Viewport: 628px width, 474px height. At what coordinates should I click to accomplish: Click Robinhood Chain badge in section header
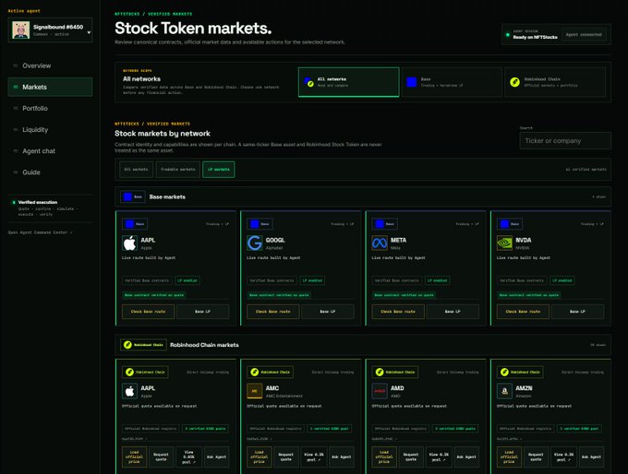(143, 345)
